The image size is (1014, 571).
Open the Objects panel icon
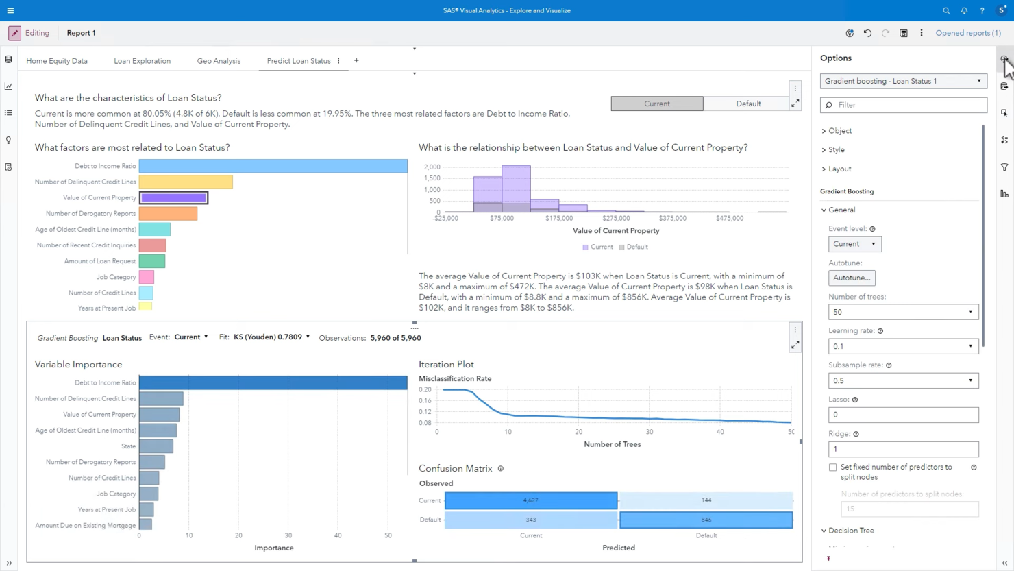(8, 86)
